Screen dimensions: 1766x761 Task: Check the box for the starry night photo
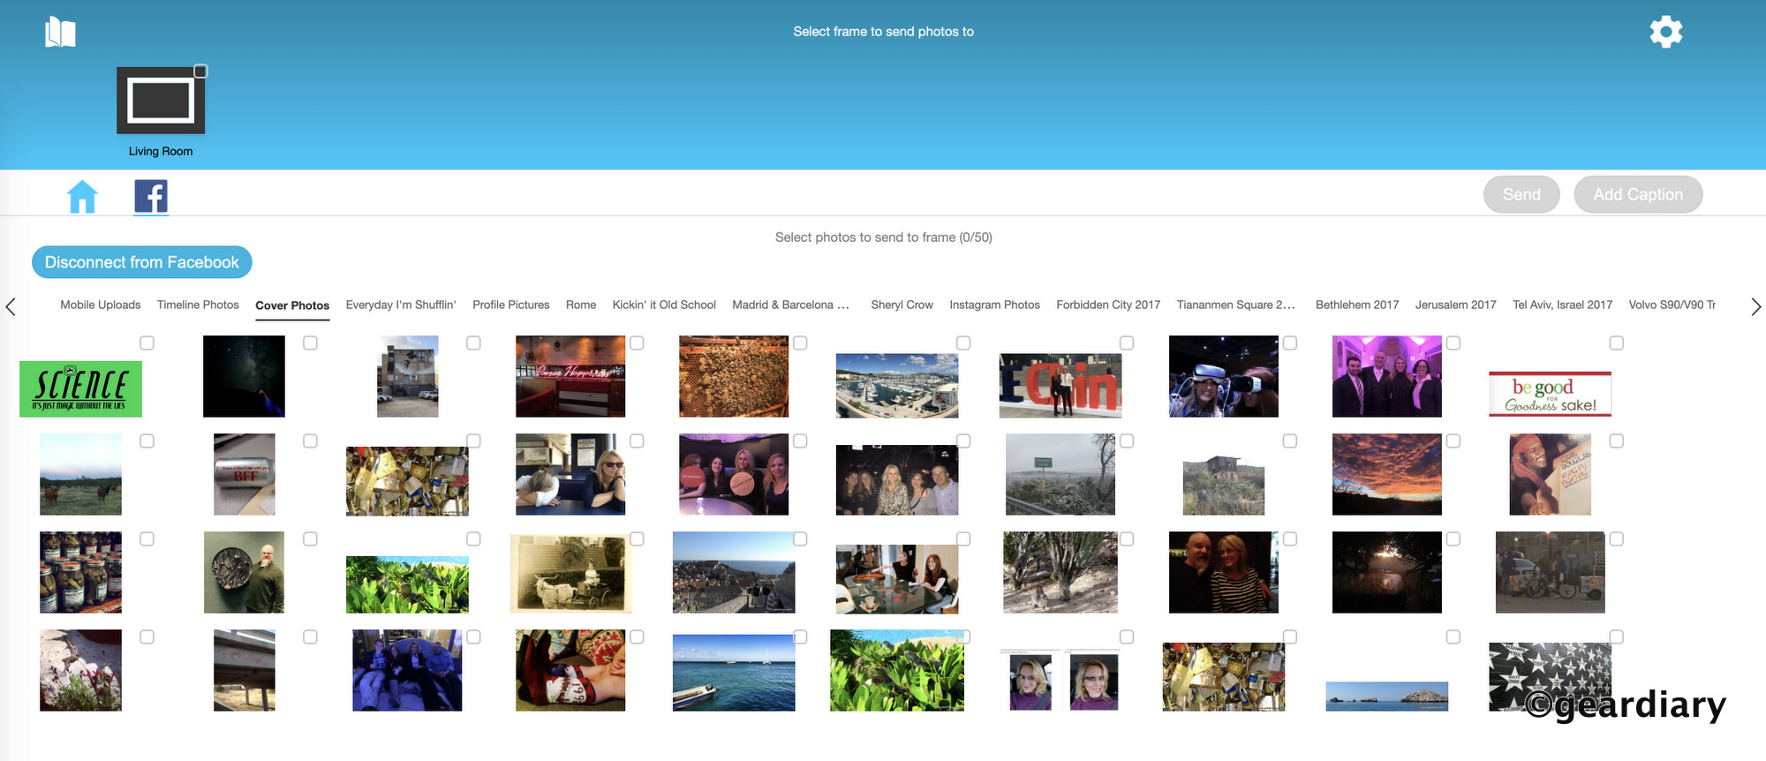[310, 343]
